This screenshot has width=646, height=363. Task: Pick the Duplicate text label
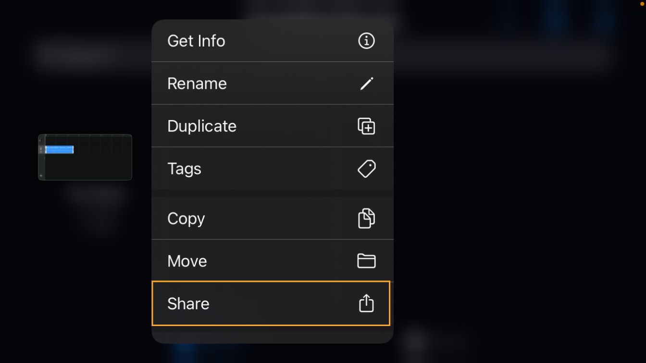point(202,126)
